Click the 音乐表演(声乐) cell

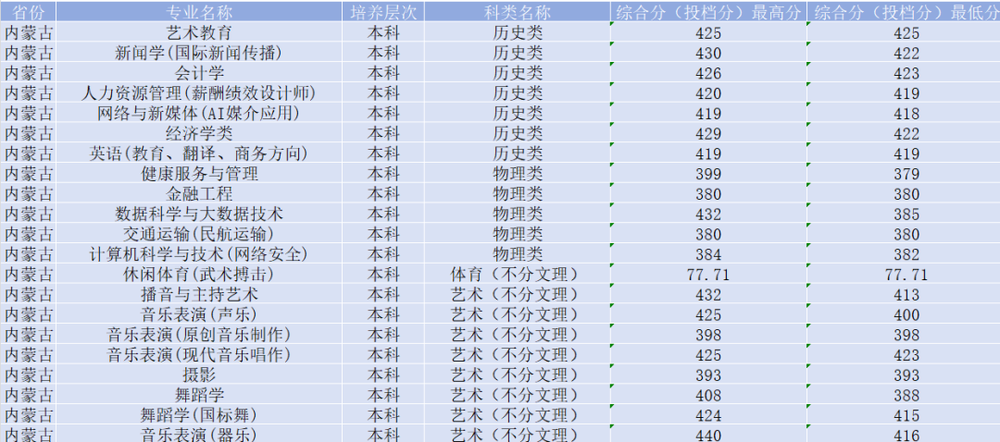click(199, 314)
